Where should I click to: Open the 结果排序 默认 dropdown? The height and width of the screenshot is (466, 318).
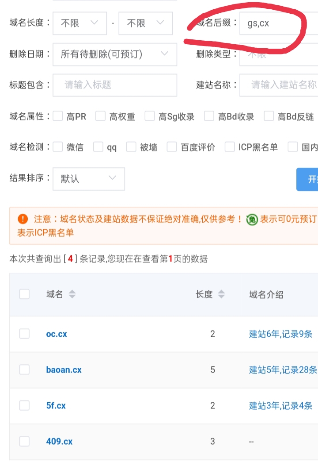click(88, 179)
